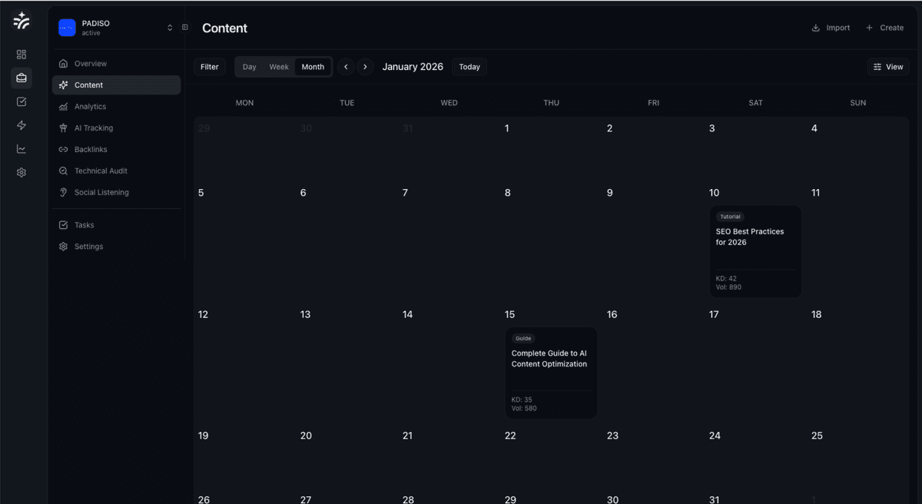The height and width of the screenshot is (504, 922).
Task: Open the checkbox tasks icon in left rail
Action: click(22, 101)
